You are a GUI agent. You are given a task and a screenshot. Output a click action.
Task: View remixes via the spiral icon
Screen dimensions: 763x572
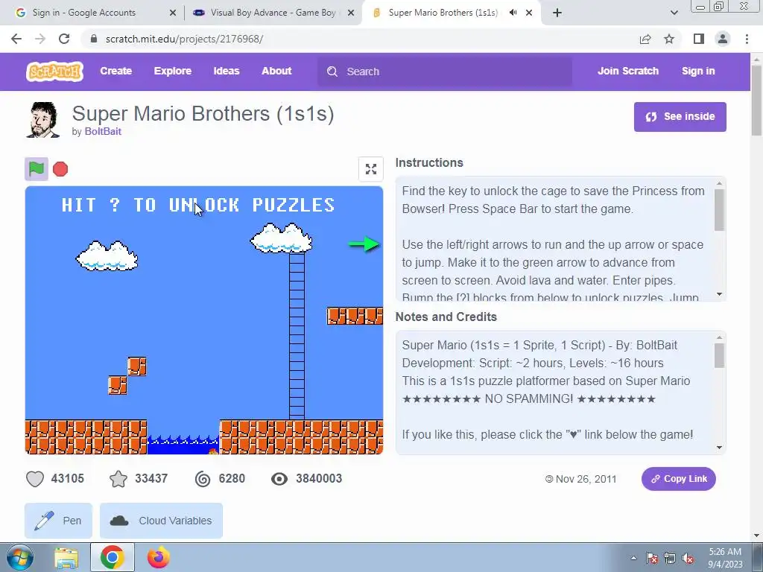pyautogui.click(x=203, y=479)
